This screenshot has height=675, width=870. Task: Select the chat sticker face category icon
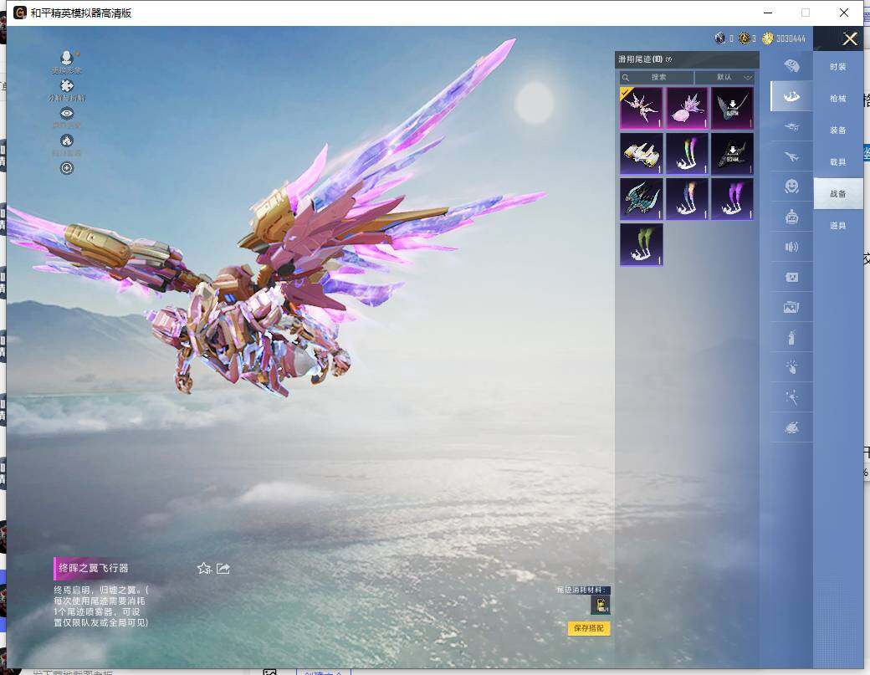(791, 277)
